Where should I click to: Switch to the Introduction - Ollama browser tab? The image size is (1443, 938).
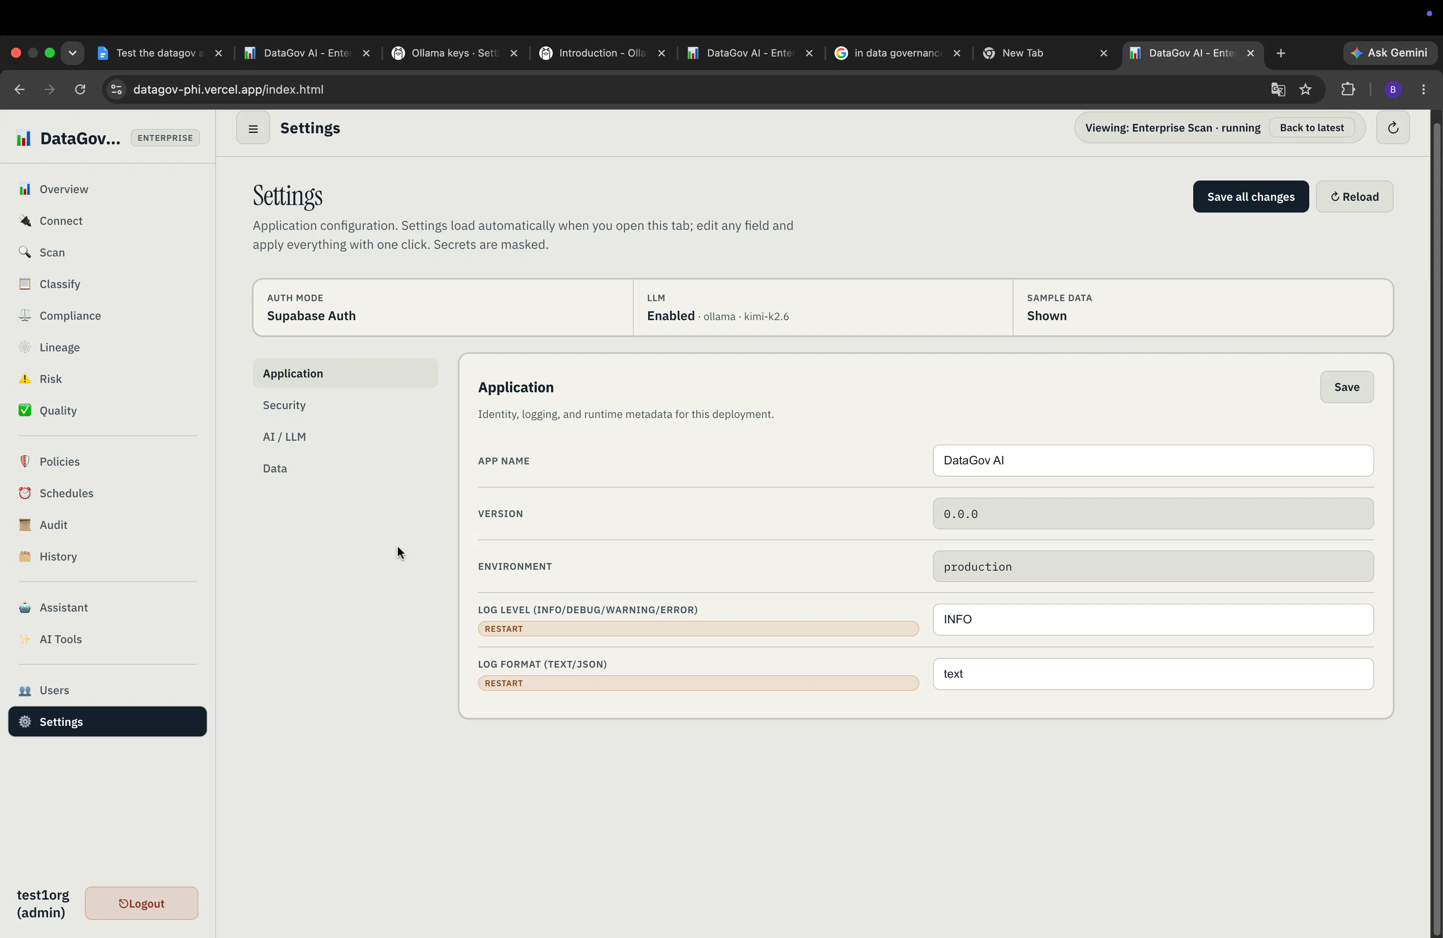point(602,53)
